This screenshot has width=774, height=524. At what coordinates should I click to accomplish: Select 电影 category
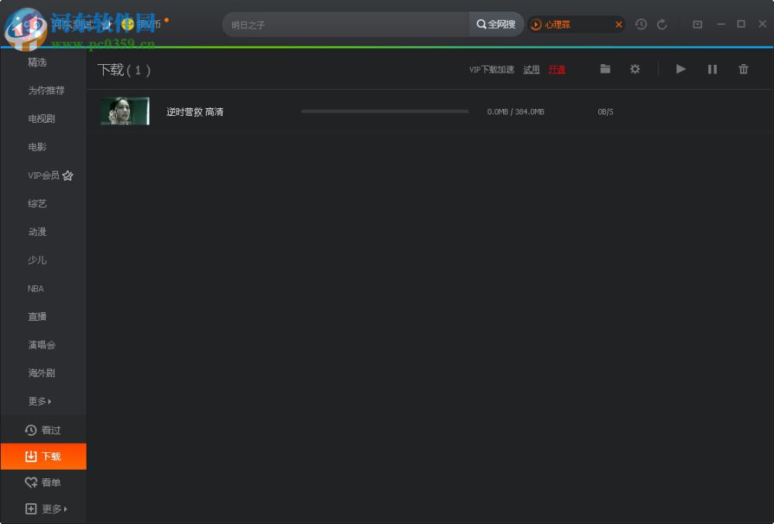(x=37, y=147)
